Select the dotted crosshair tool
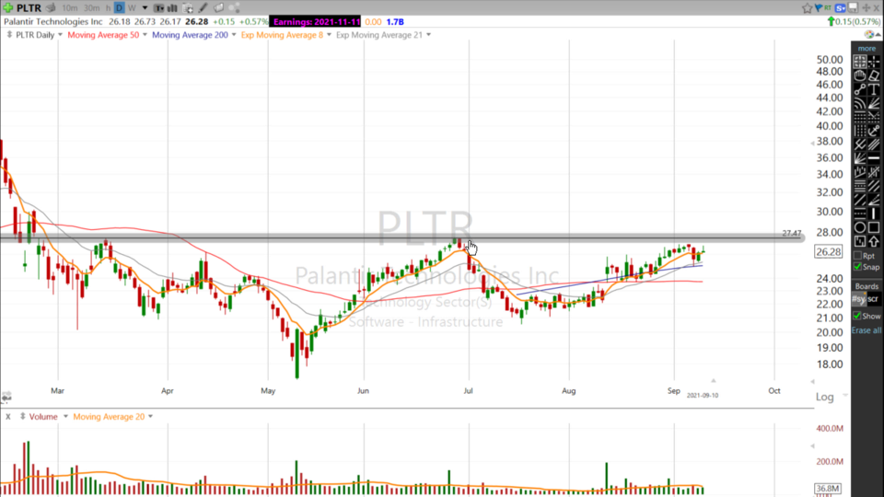884x497 pixels. tap(874, 62)
